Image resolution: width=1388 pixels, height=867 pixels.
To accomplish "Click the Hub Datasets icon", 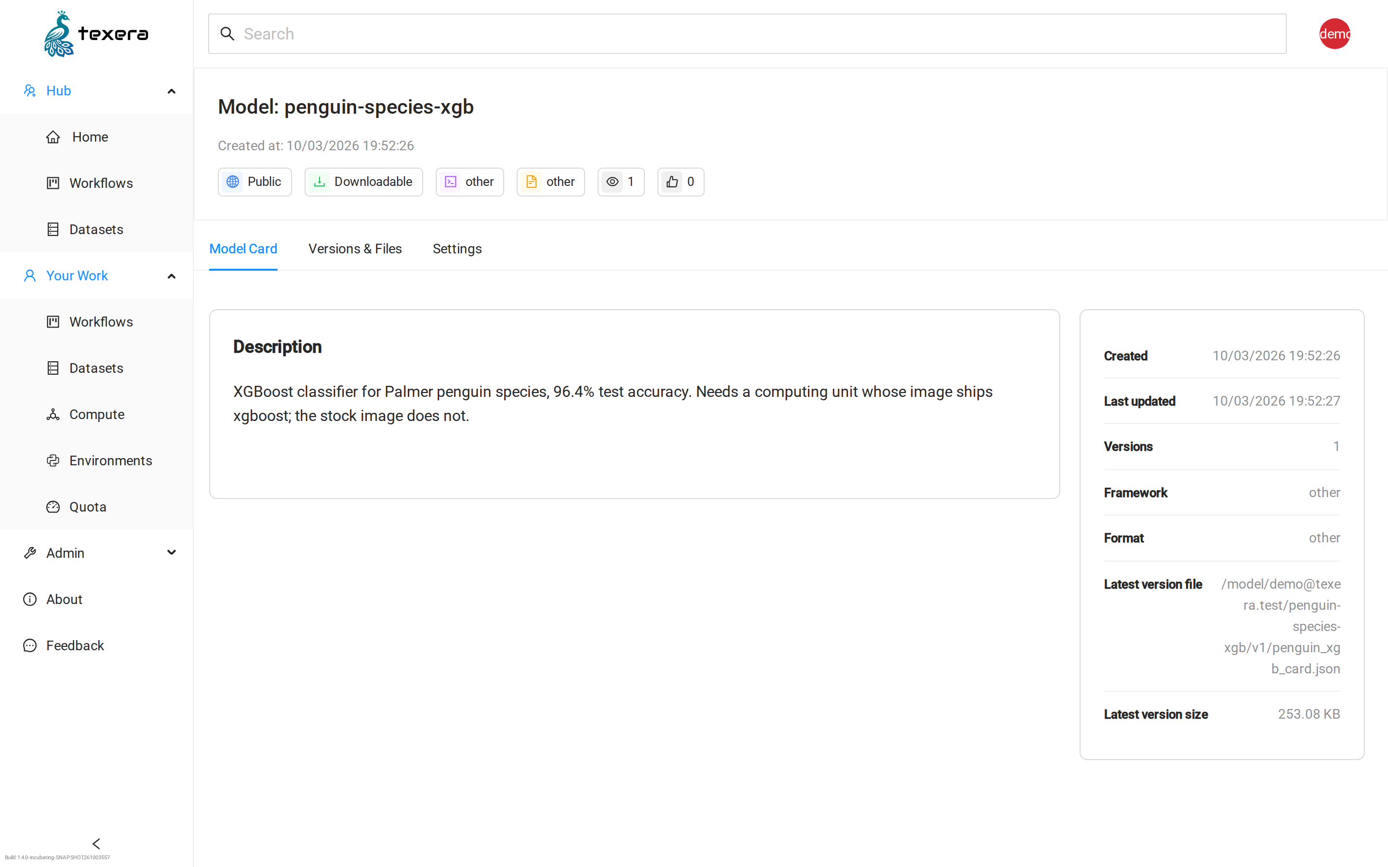I will pyautogui.click(x=53, y=229).
